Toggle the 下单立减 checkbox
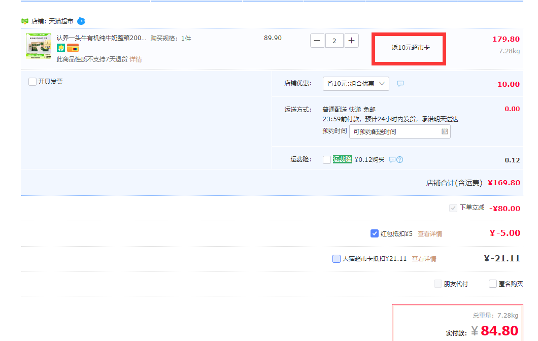 click(453, 208)
